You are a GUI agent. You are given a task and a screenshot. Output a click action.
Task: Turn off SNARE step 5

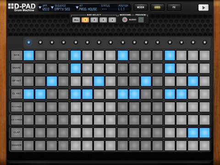[76, 68]
